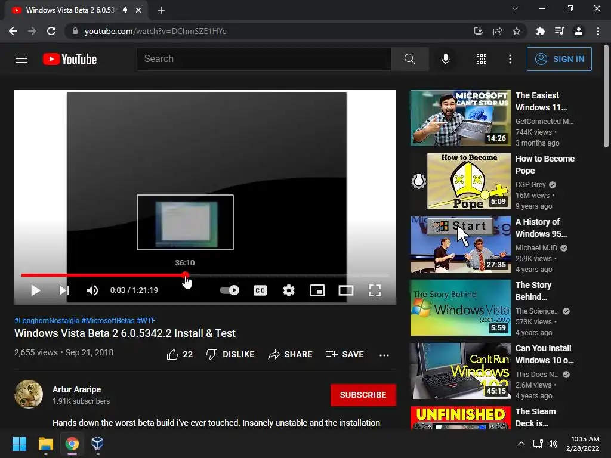Open the CGP Grey channel name

tap(530, 185)
